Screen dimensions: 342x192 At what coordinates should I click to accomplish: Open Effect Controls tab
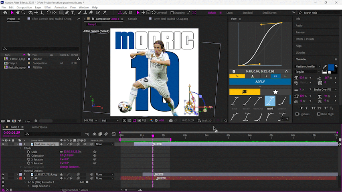(52, 19)
